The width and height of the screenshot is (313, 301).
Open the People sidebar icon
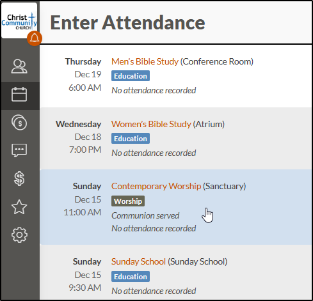click(19, 66)
